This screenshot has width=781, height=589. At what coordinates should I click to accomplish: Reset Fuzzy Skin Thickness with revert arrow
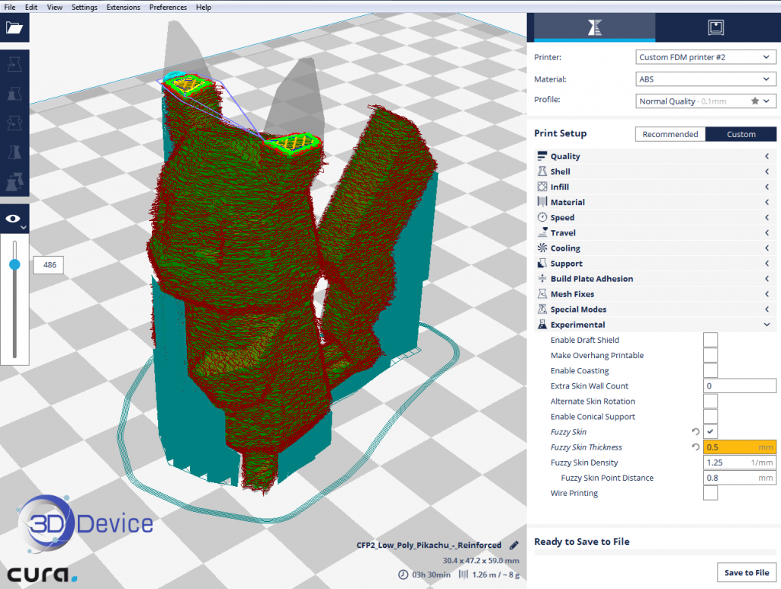pos(695,447)
